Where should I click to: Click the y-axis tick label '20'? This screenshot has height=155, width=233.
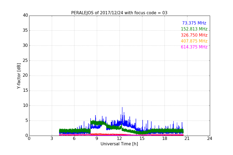pyautogui.click(x=25, y=76)
